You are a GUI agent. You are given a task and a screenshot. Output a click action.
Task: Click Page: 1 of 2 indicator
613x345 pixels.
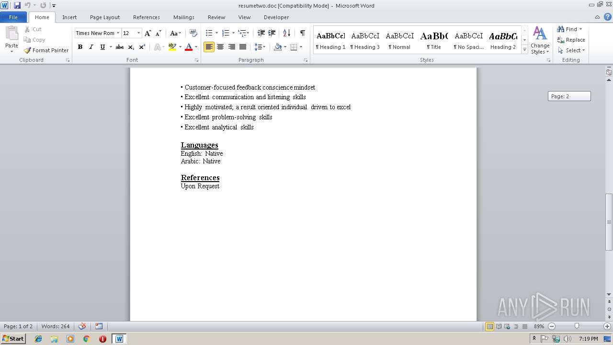click(x=18, y=326)
